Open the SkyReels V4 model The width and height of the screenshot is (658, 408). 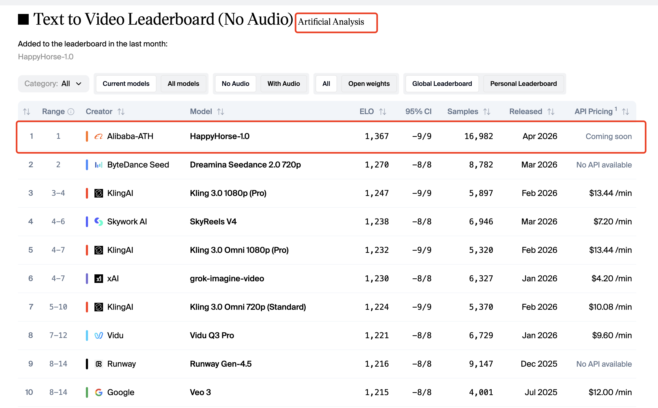click(x=213, y=221)
